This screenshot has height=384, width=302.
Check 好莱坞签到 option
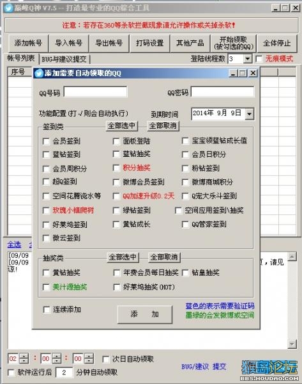pyautogui.click(x=46, y=225)
